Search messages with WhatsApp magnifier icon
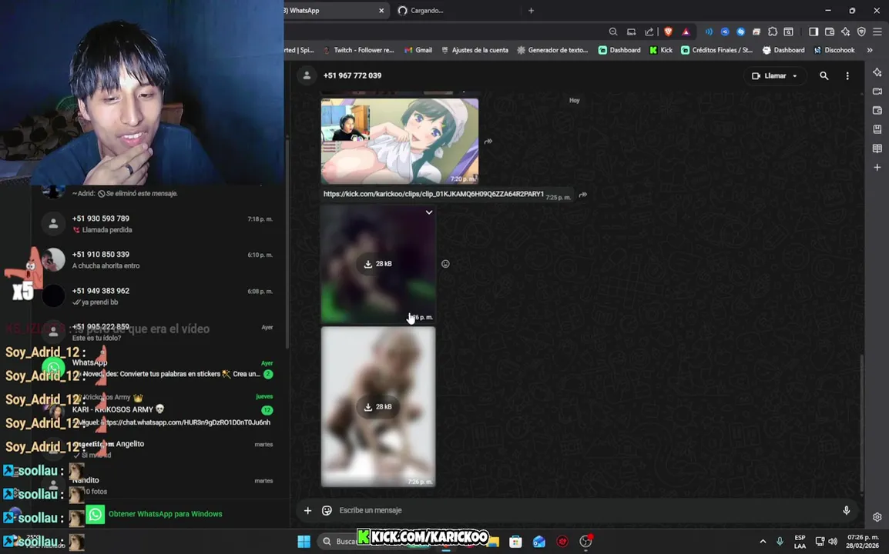889x554 pixels. (824, 75)
